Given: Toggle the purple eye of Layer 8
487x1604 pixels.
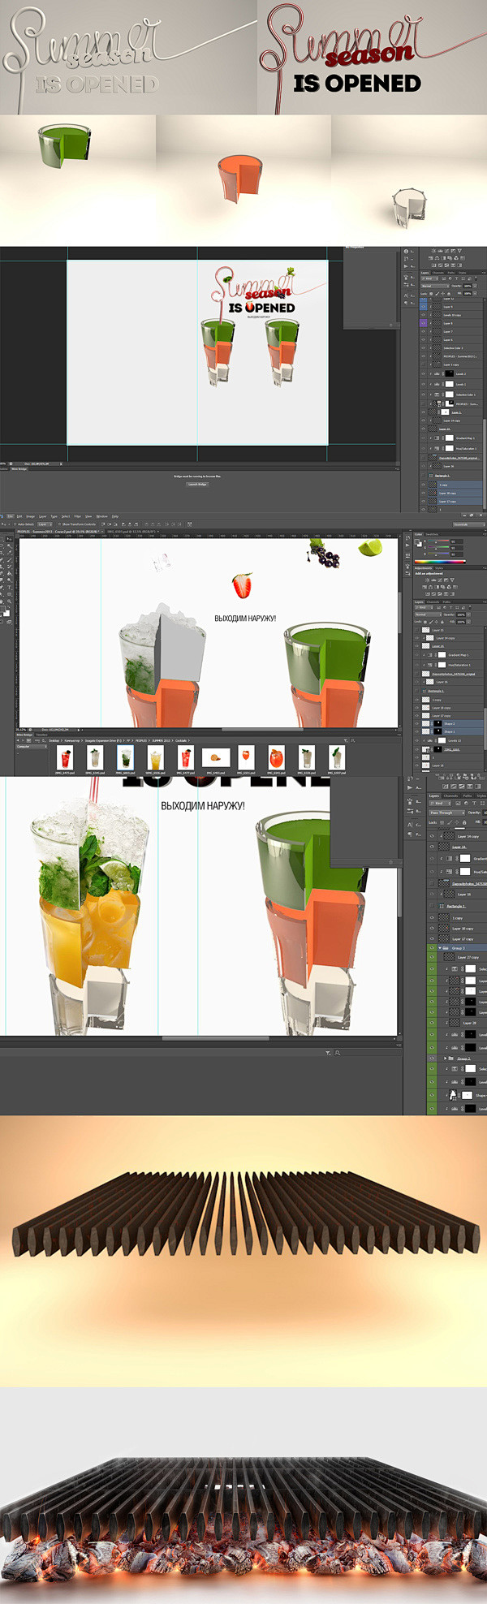Looking at the screenshot, I should 423,323.
